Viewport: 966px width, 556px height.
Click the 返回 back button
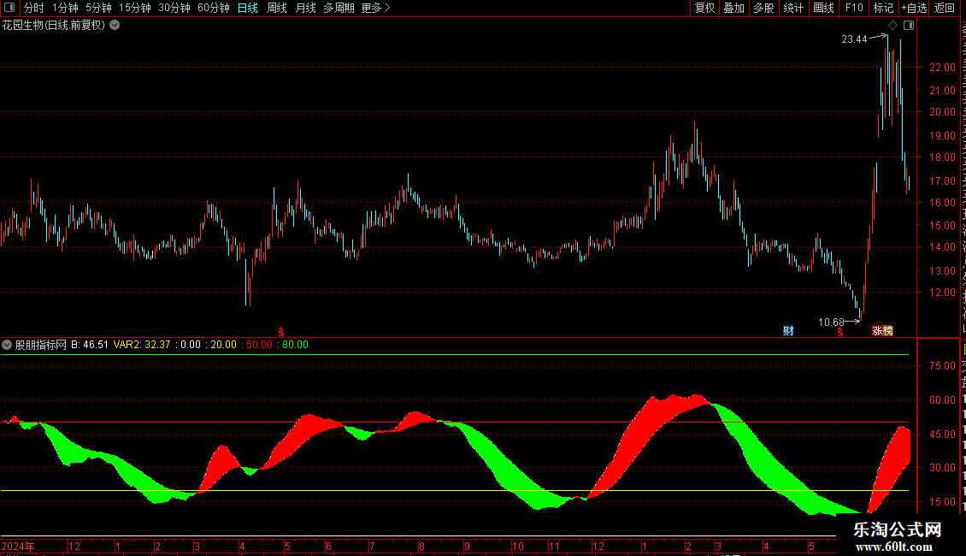click(x=944, y=8)
